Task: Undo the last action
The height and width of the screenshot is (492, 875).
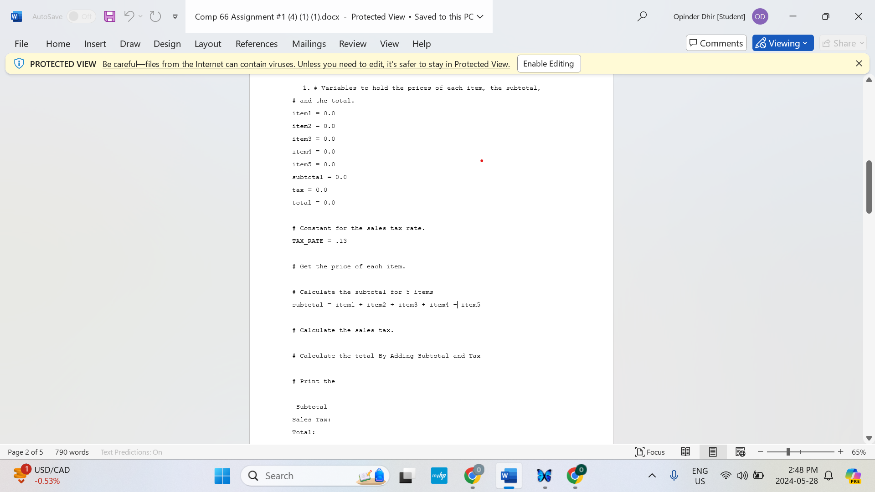Action: coord(129,16)
